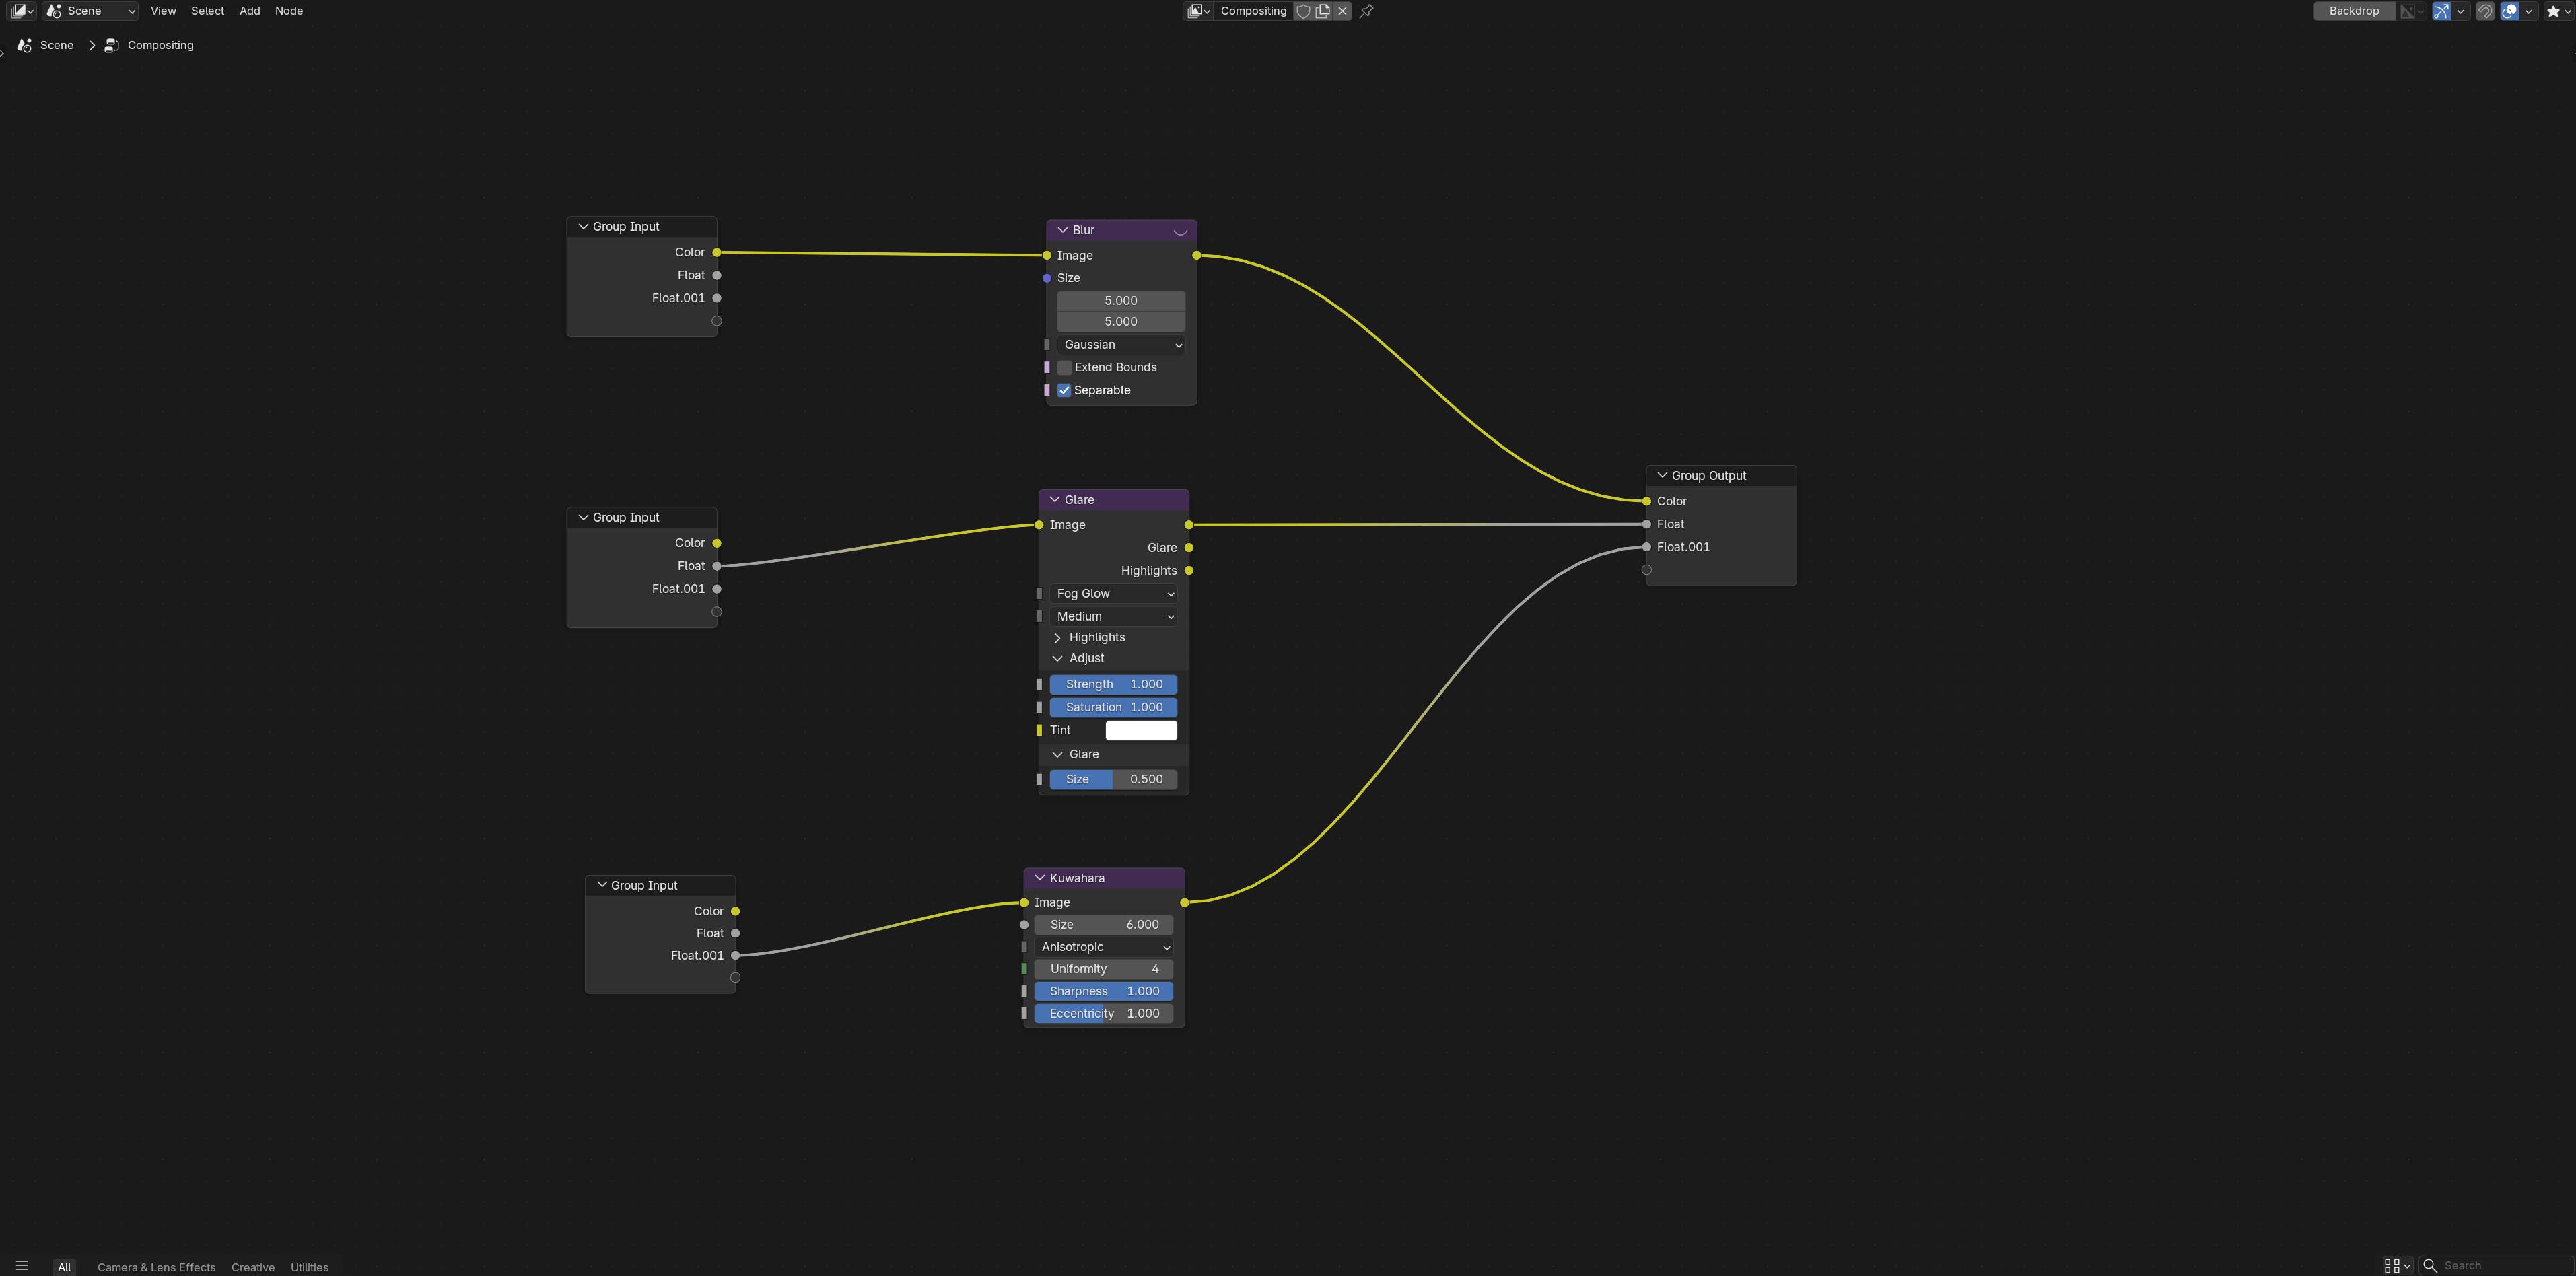This screenshot has height=1276, width=2576.
Task: Switch to Camera & Lens Effects tab
Action: click(x=156, y=1267)
